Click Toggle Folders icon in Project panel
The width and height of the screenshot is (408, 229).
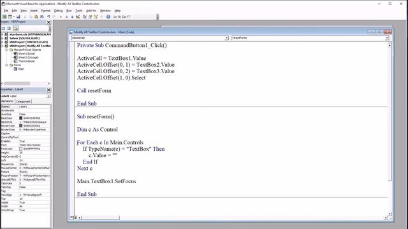15,28
